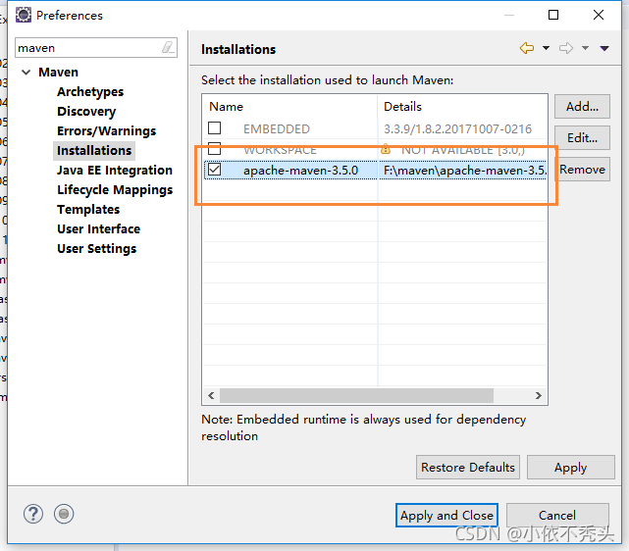Click the Preferences window app icon
Screen dimensions: 629x551
pyautogui.click(x=24, y=15)
